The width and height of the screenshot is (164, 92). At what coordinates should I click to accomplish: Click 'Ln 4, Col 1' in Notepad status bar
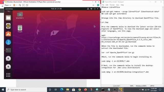[117, 86]
